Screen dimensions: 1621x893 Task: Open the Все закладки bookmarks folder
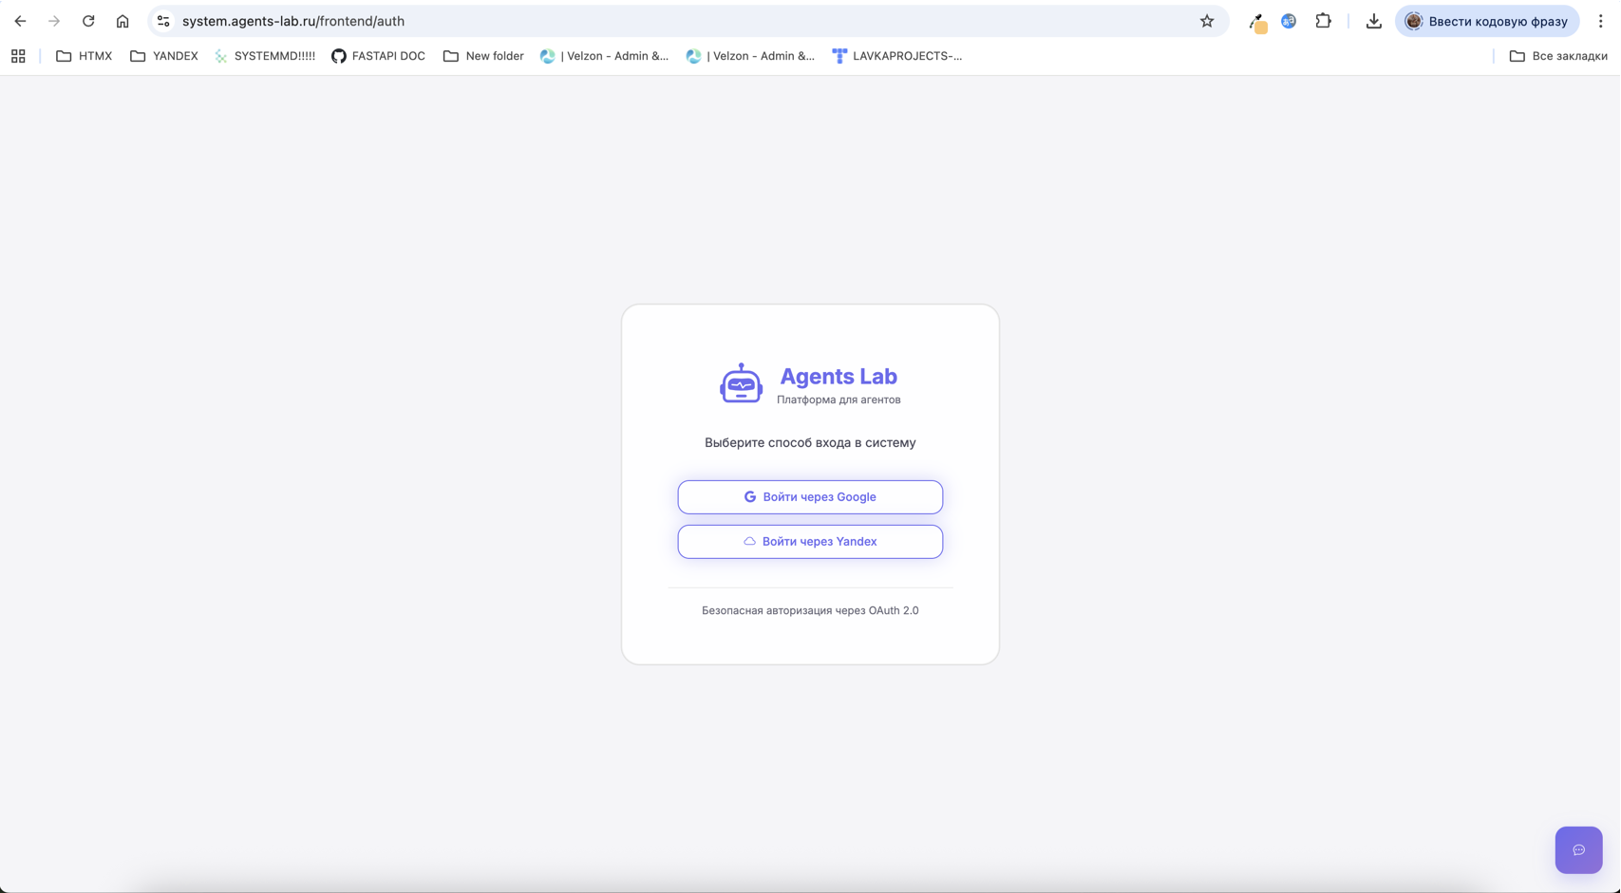(x=1557, y=56)
